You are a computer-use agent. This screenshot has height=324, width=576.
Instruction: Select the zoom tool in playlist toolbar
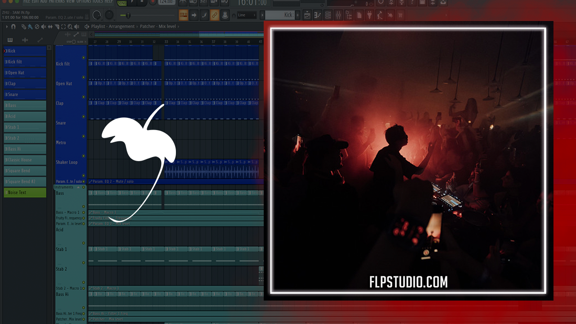pos(70,27)
